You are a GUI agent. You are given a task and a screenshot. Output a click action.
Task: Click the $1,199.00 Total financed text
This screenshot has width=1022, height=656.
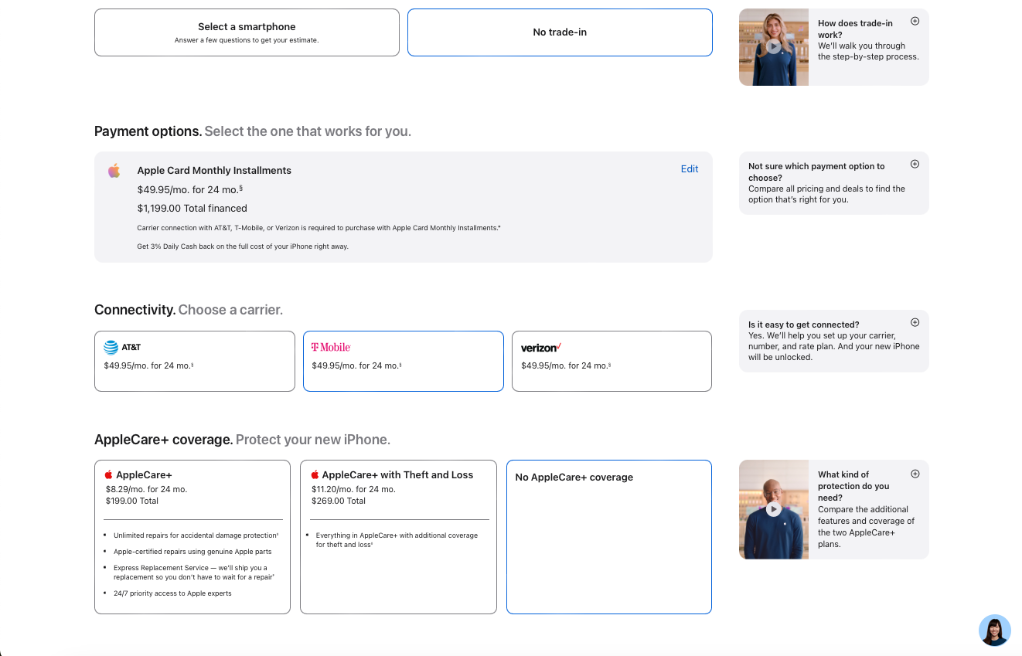pos(192,209)
